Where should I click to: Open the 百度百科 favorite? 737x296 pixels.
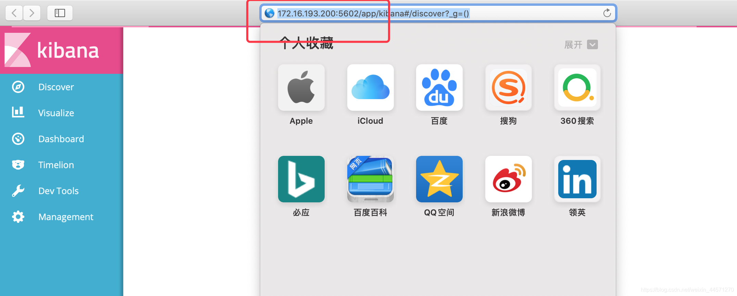(x=371, y=179)
